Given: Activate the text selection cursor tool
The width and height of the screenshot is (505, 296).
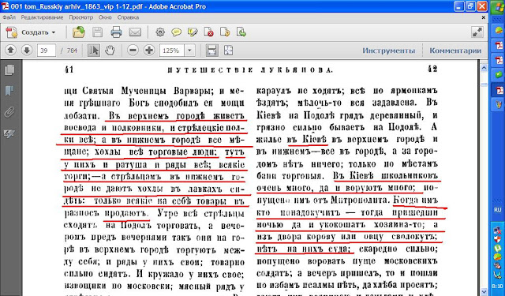Looking at the screenshot, I should (93, 51).
